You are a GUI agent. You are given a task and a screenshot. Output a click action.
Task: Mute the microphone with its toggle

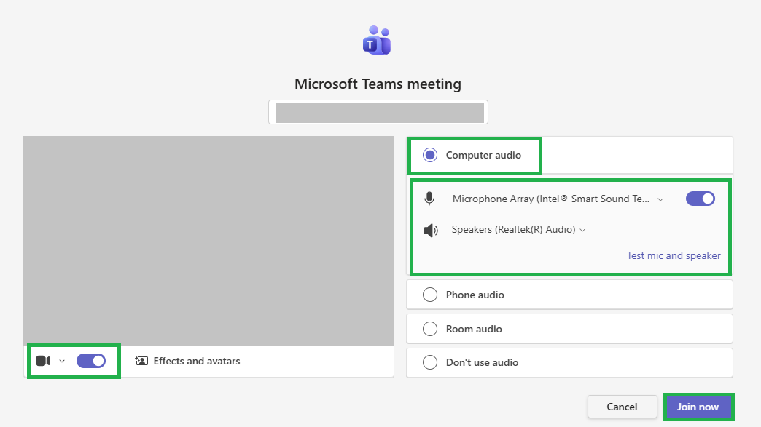(700, 199)
